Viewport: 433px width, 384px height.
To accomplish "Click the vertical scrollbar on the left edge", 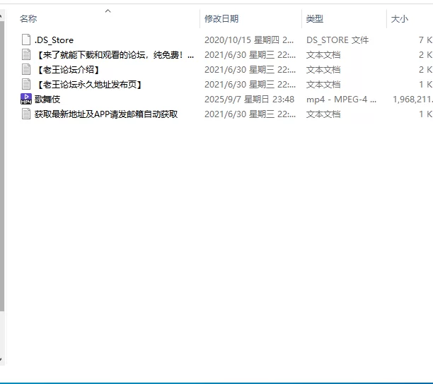I will coord(2,176).
